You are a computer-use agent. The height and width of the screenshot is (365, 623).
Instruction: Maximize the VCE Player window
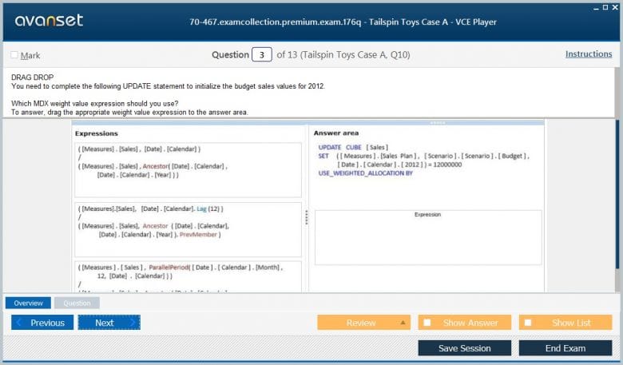pos(605,7)
